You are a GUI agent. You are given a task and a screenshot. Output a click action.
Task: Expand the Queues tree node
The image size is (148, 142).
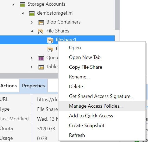32,58
